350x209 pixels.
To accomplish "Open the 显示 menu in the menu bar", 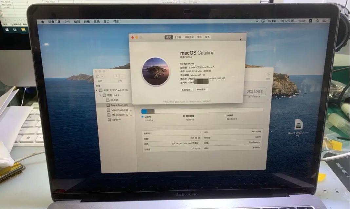I will (97, 22).
